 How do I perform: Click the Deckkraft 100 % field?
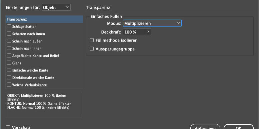[x=134, y=32]
